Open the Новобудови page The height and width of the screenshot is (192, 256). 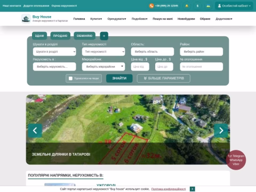pos(186,19)
